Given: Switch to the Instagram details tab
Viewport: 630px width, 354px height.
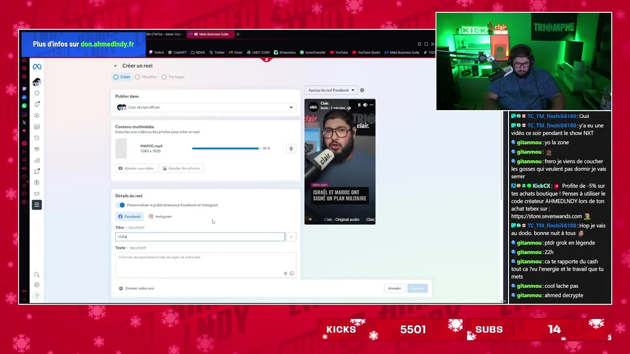Looking at the screenshot, I should [x=160, y=216].
